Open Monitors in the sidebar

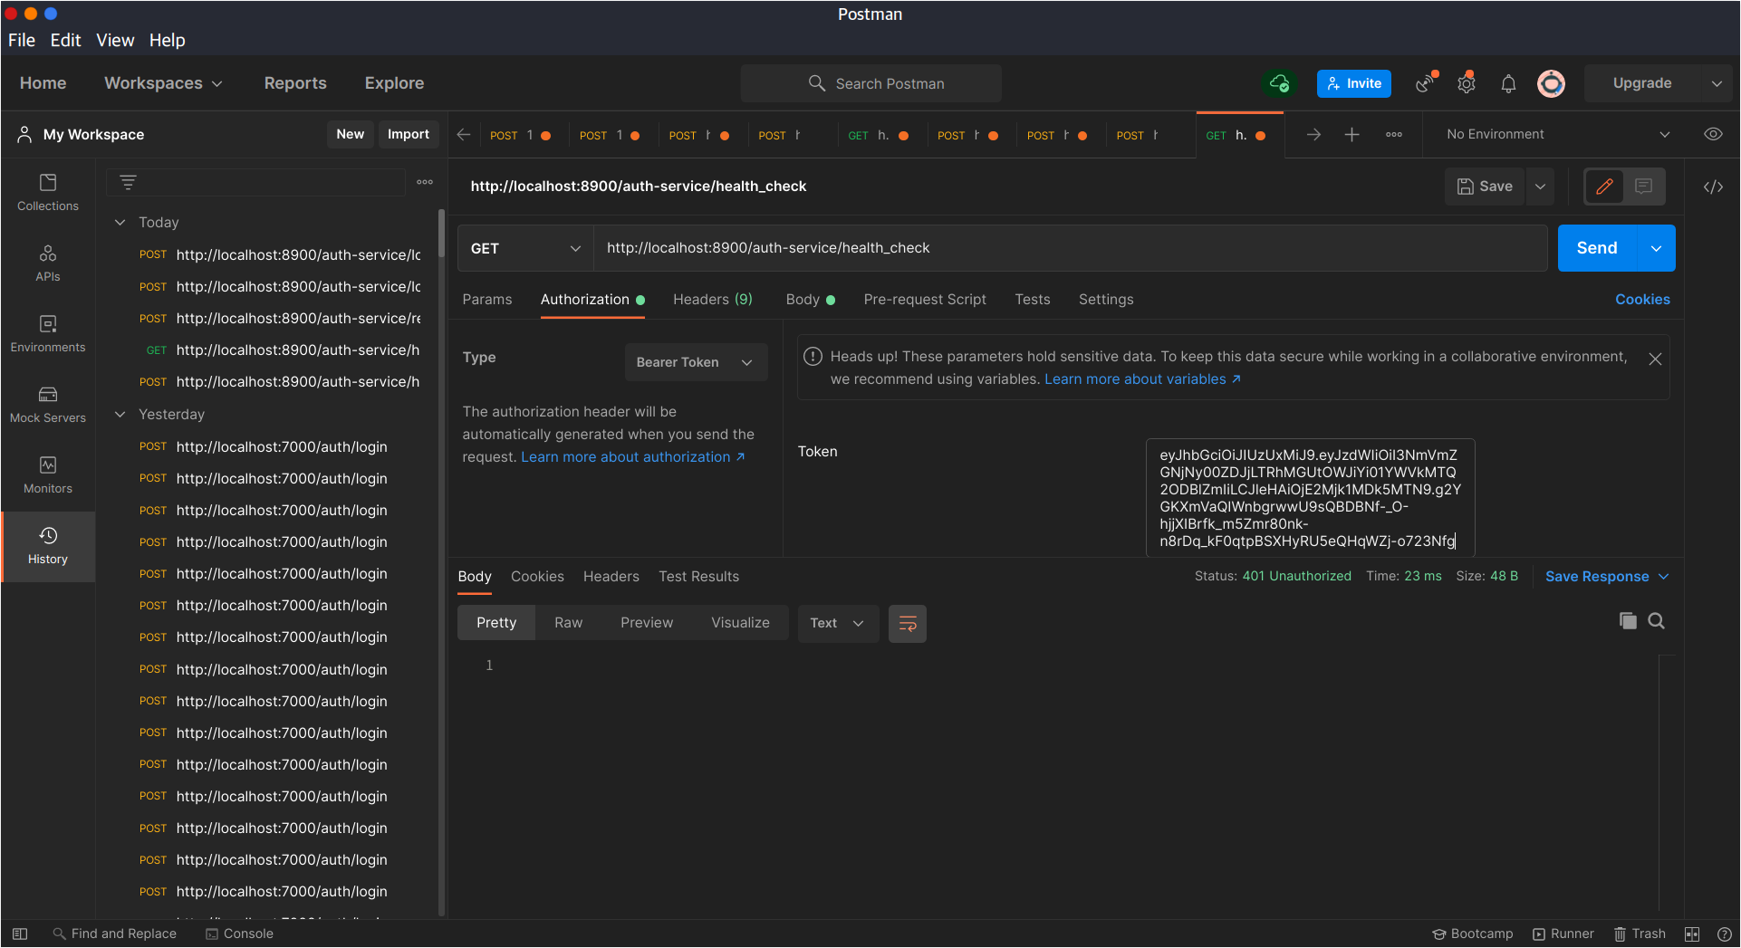[48, 475]
